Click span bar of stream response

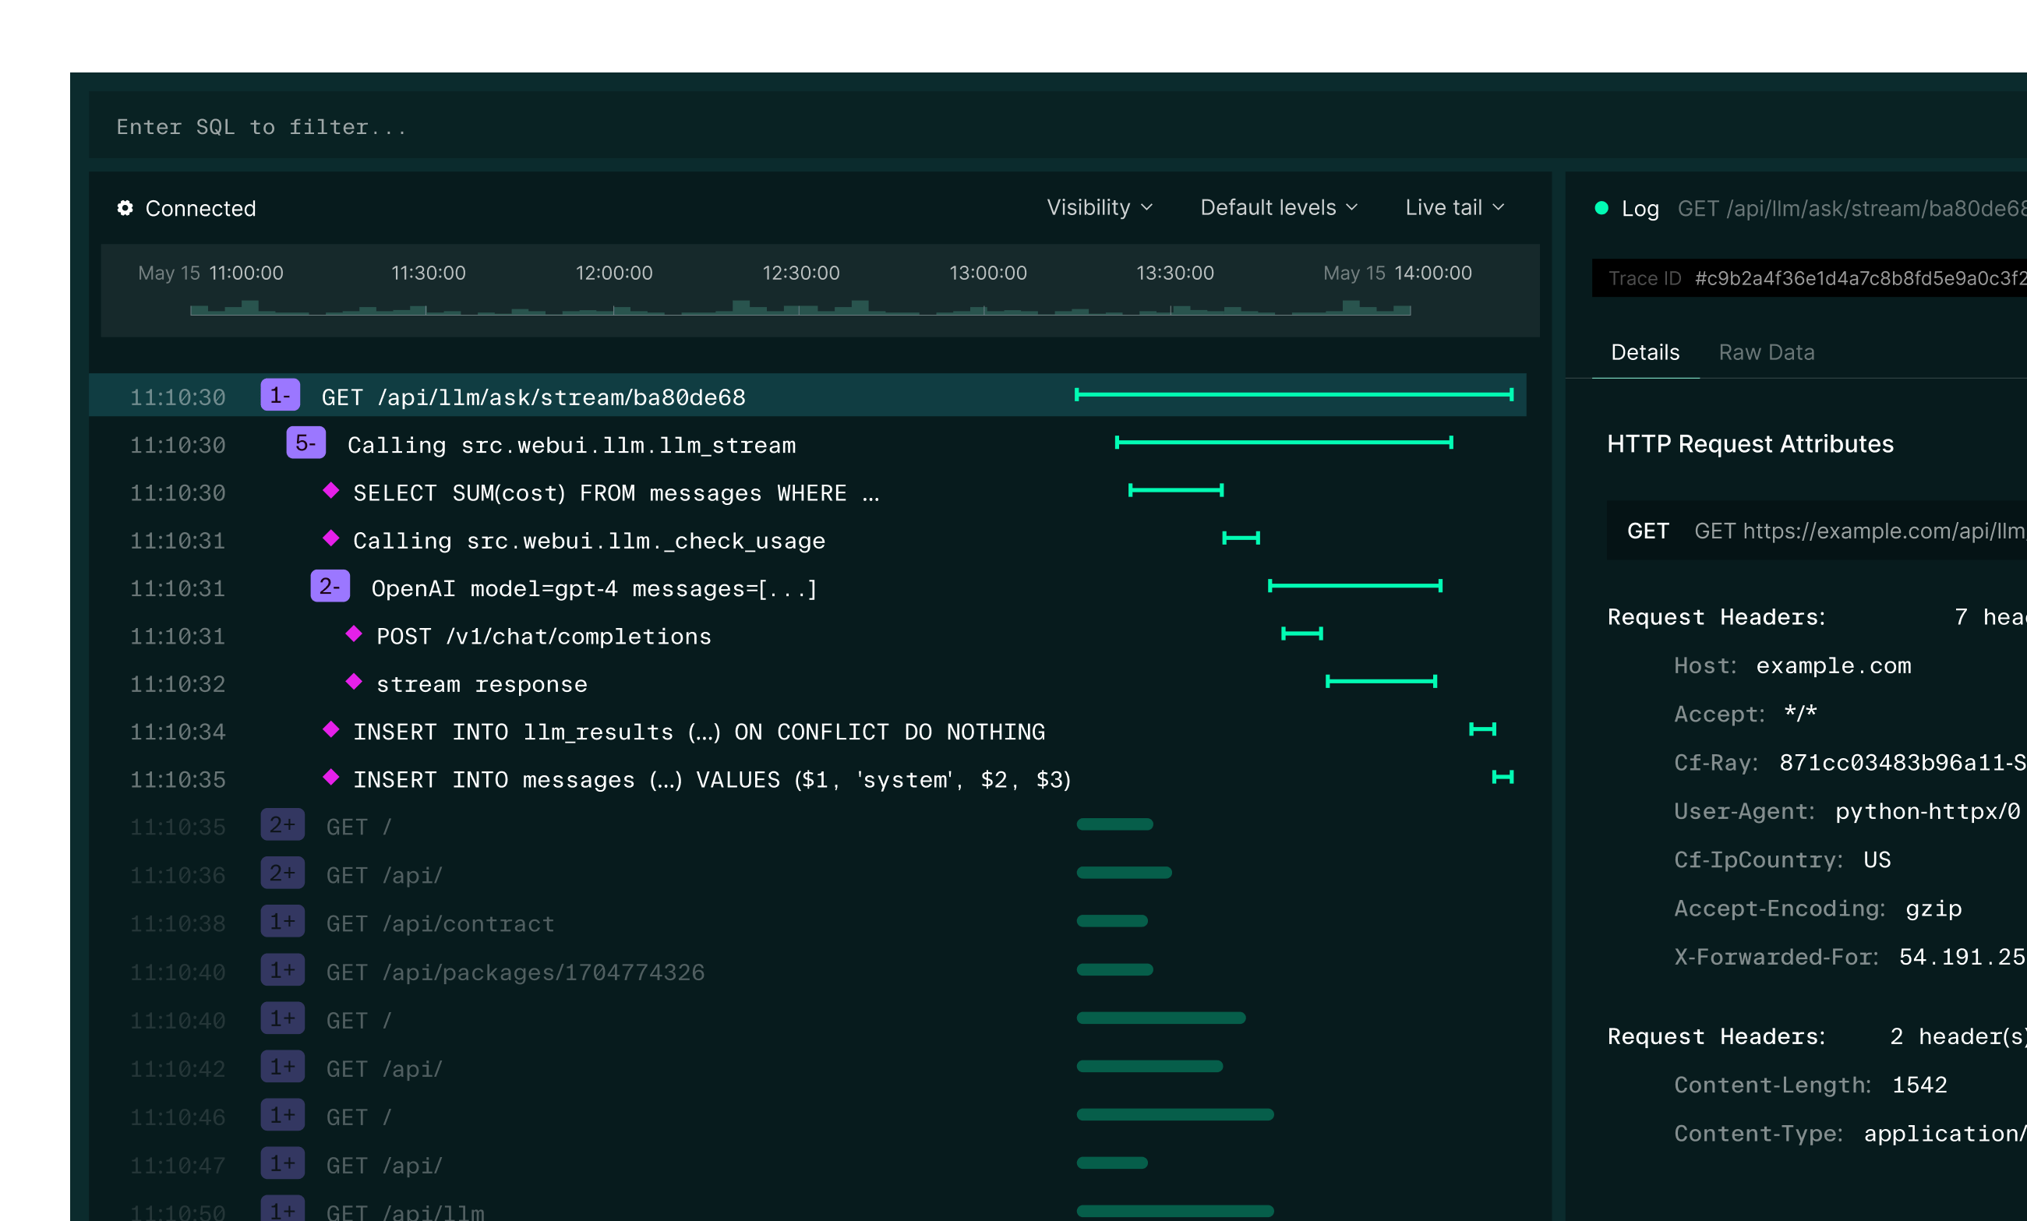point(1380,680)
